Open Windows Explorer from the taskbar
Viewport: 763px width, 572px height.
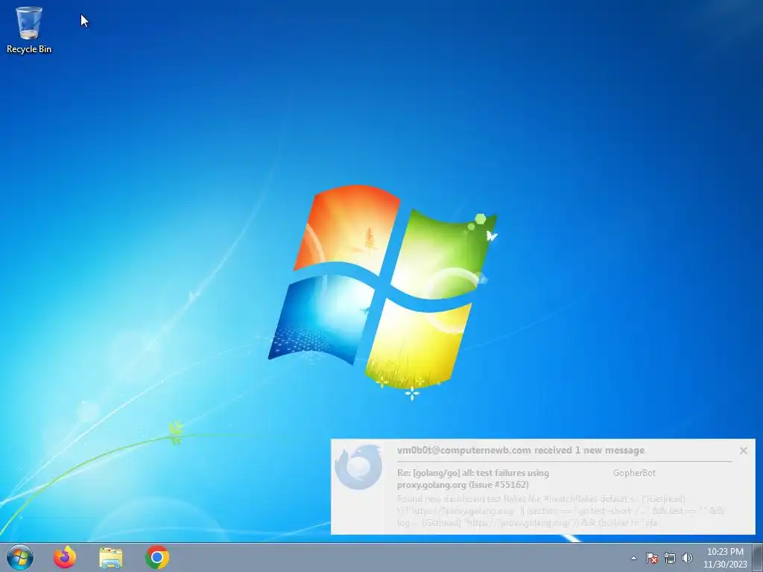pos(110,558)
